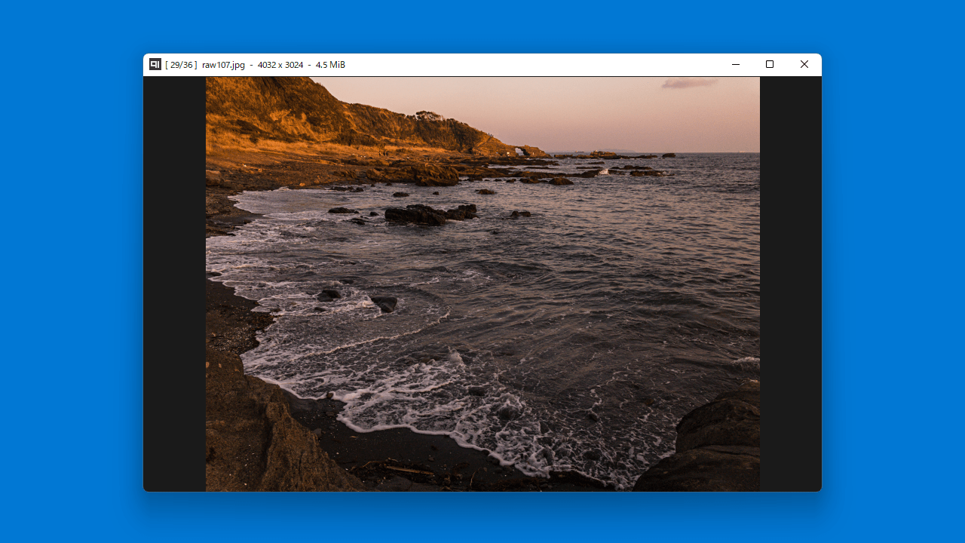Click the qView app icon in title bar
The height and width of the screenshot is (543, 965).
(155, 64)
